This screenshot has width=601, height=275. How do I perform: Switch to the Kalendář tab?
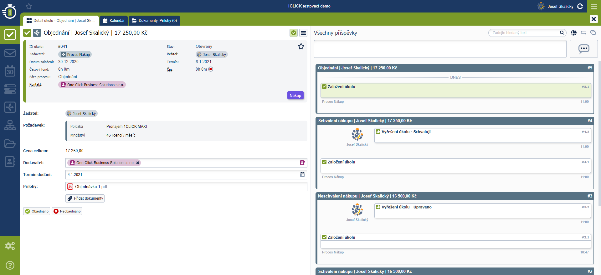click(x=114, y=21)
